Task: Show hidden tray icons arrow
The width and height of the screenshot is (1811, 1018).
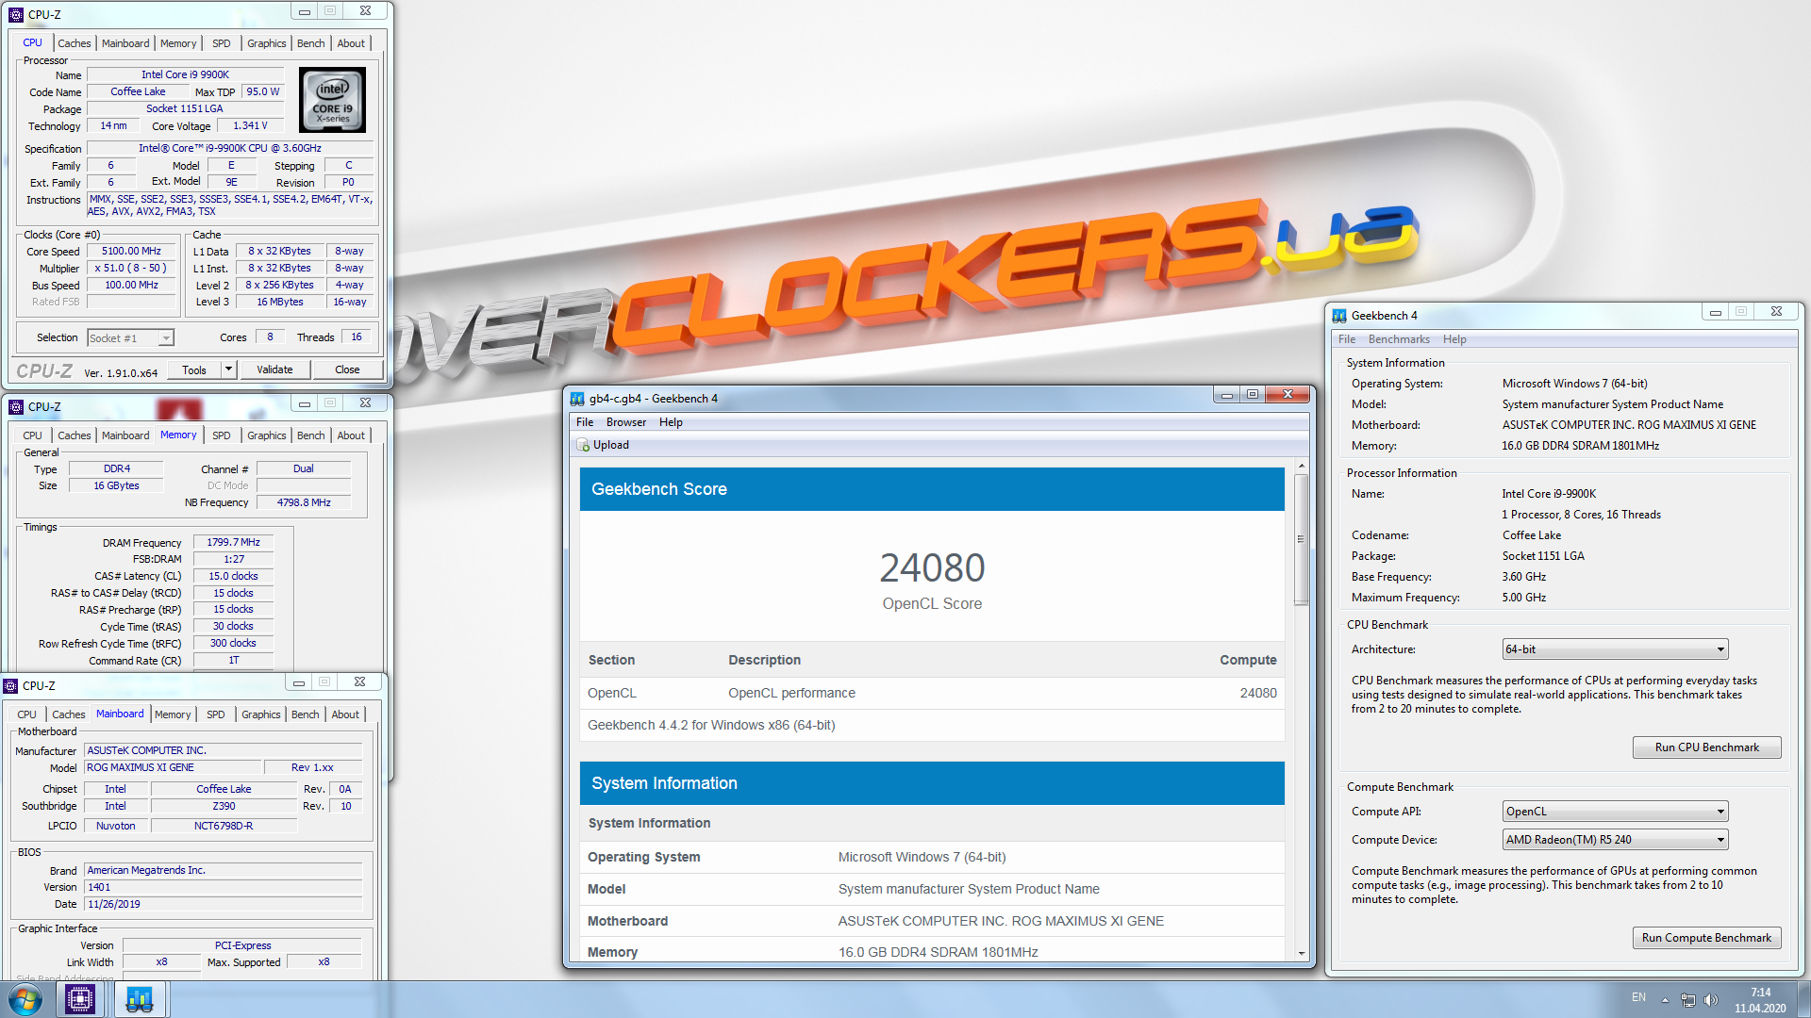Action: click(x=1665, y=1000)
